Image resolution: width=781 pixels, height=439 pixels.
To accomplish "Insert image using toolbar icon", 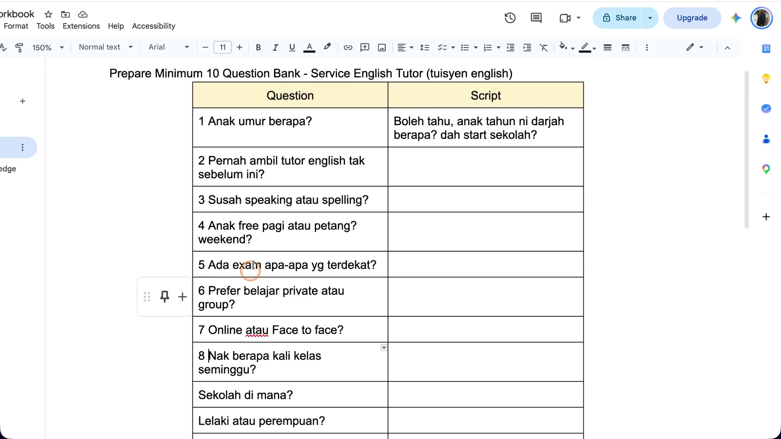I will (382, 48).
